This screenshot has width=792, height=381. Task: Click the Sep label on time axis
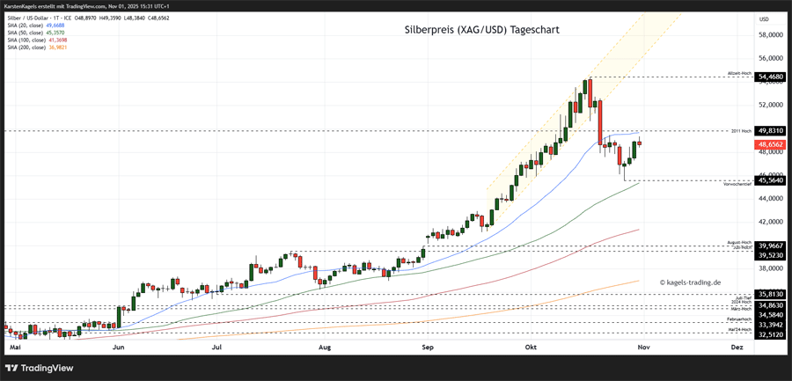(428, 348)
